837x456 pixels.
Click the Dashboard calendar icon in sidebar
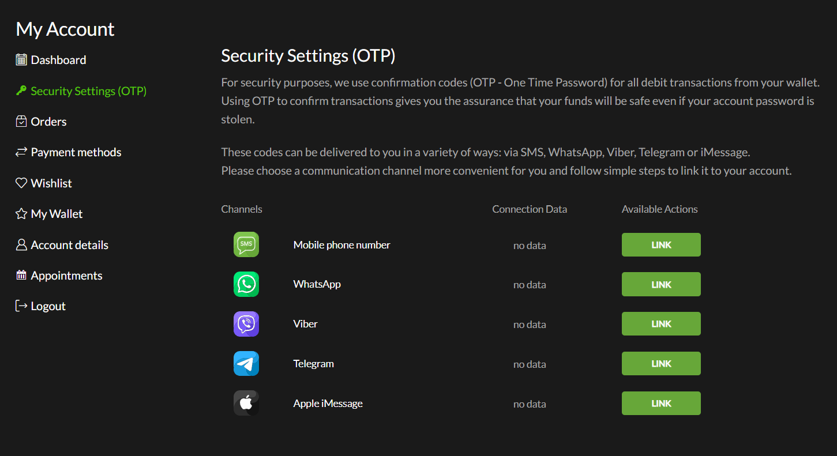[21, 60]
